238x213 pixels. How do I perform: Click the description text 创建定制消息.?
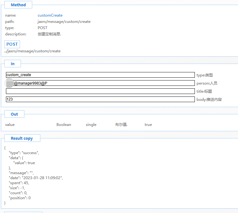(x=49, y=34)
